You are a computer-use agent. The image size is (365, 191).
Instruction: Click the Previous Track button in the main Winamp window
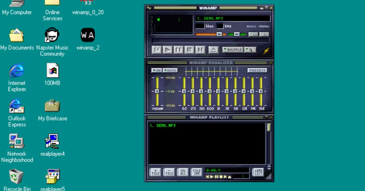point(157,50)
